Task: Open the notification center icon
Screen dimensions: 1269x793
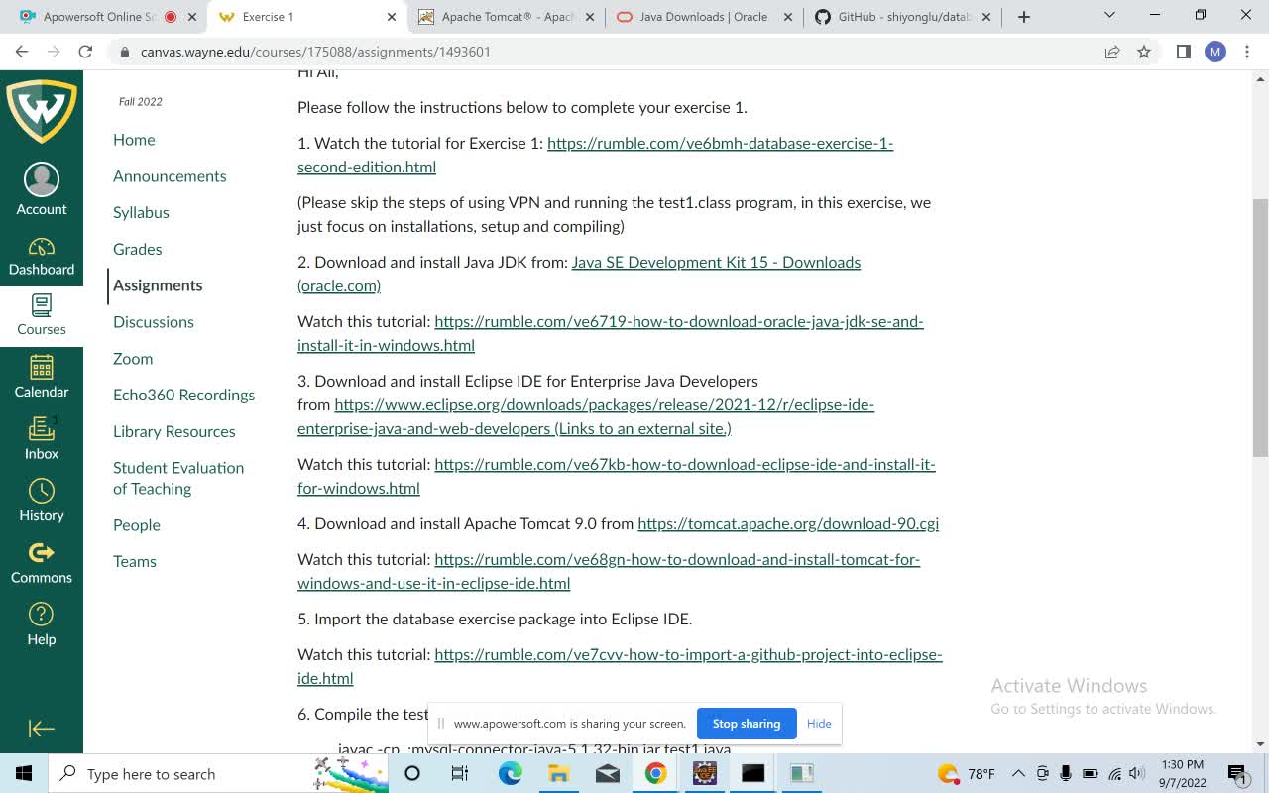Action: click(1238, 773)
